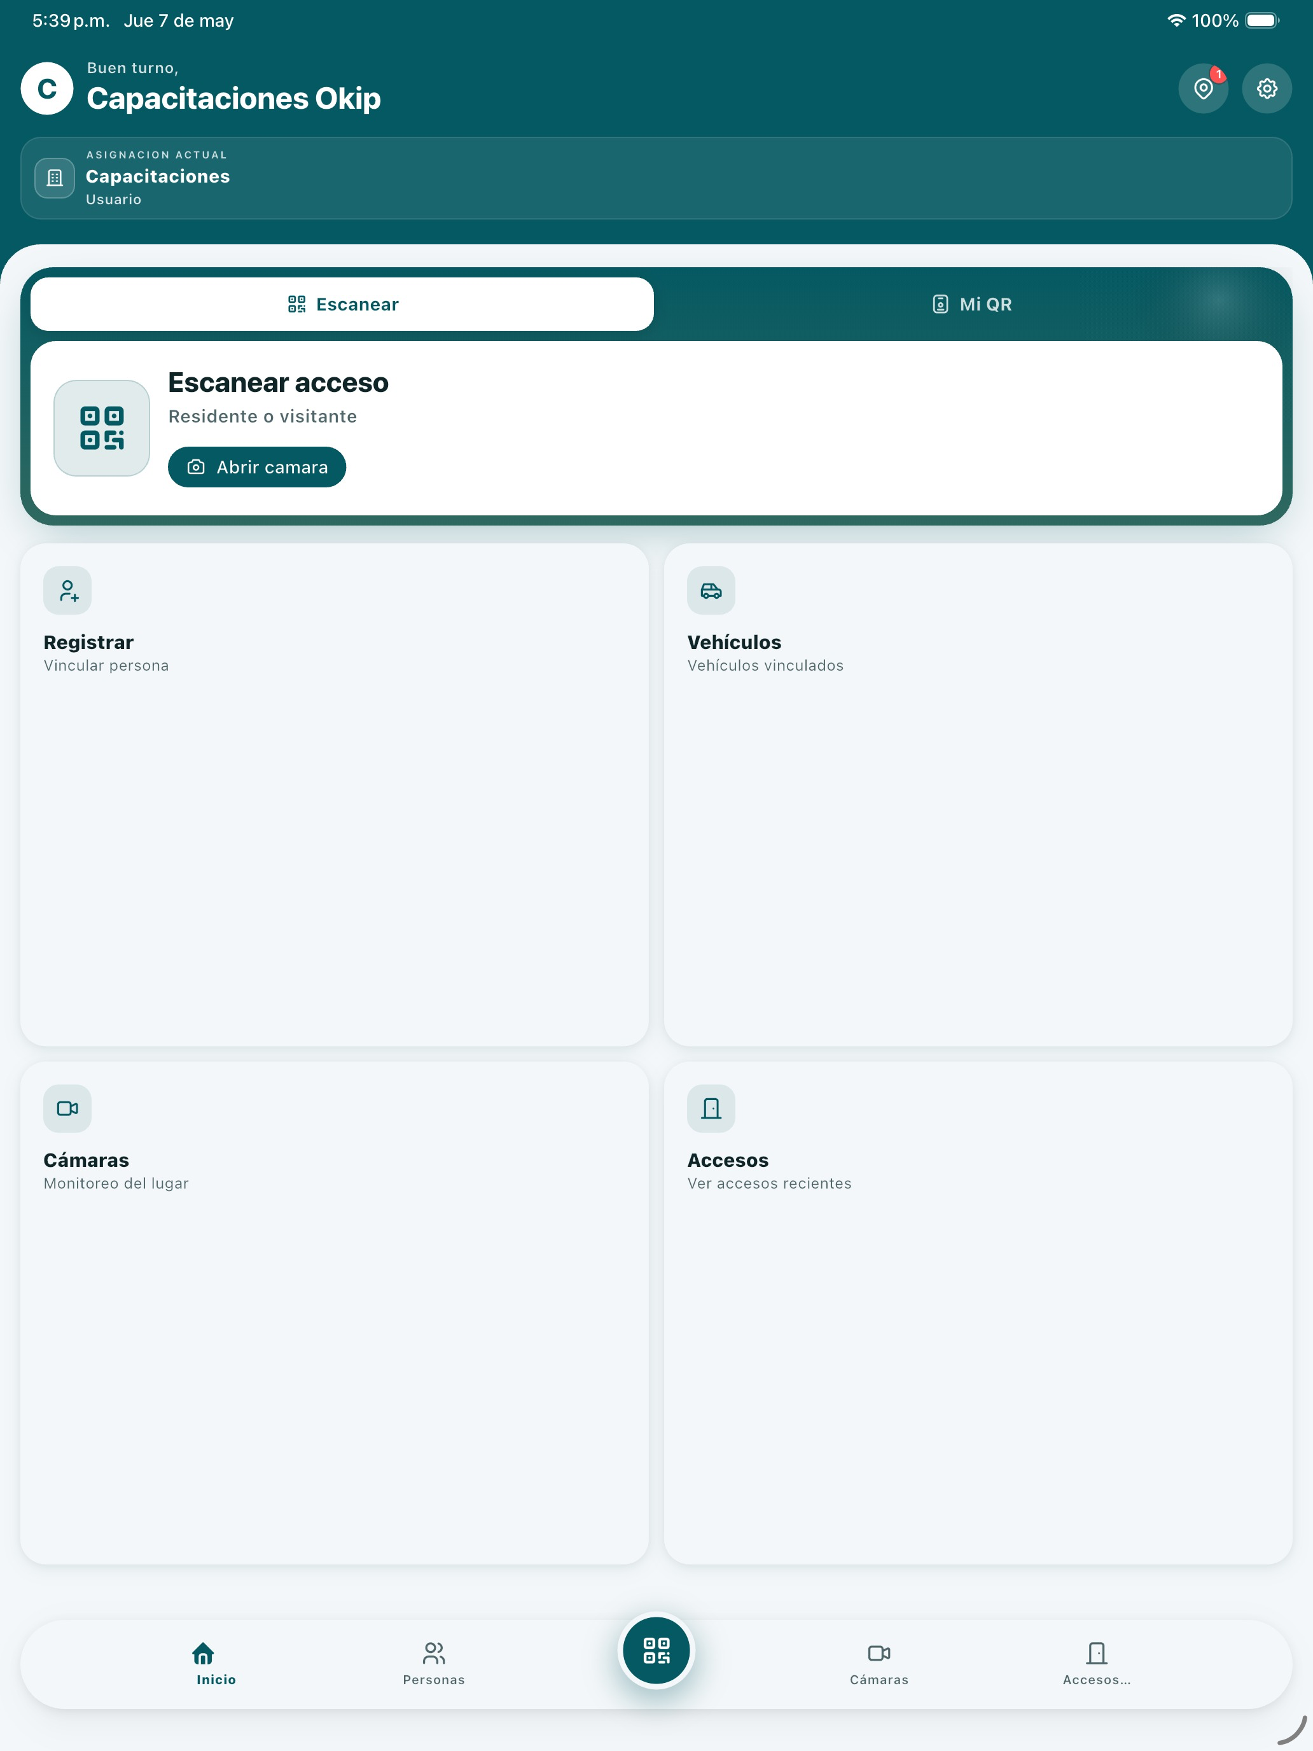
Task: Tap the 5:39 p.m. clock in status bar
Action: (x=71, y=20)
